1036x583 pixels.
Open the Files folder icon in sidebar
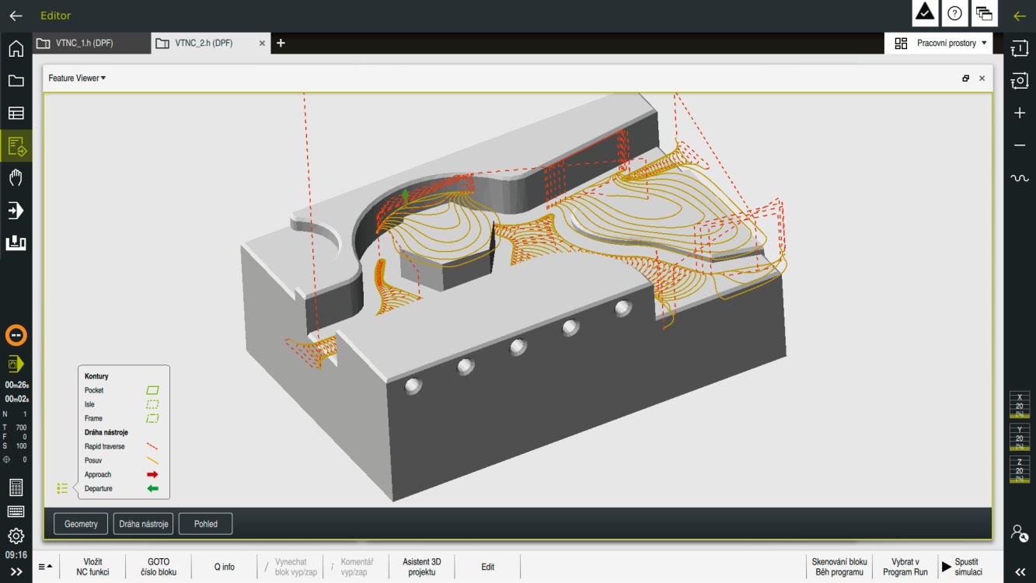pyautogui.click(x=16, y=81)
